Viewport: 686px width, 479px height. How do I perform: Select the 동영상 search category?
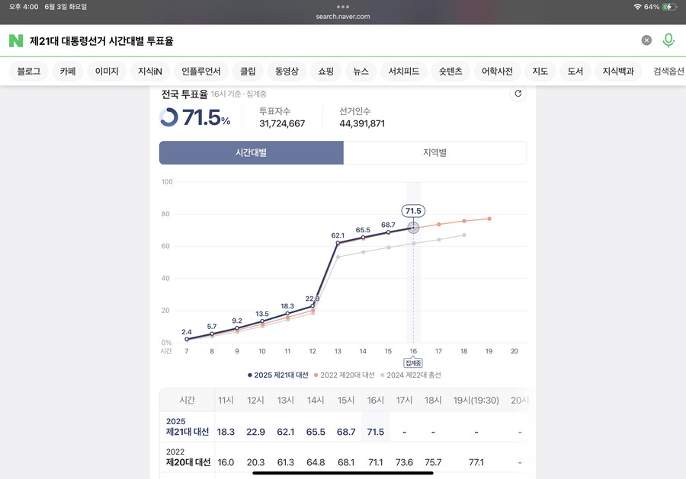tap(286, 70)
